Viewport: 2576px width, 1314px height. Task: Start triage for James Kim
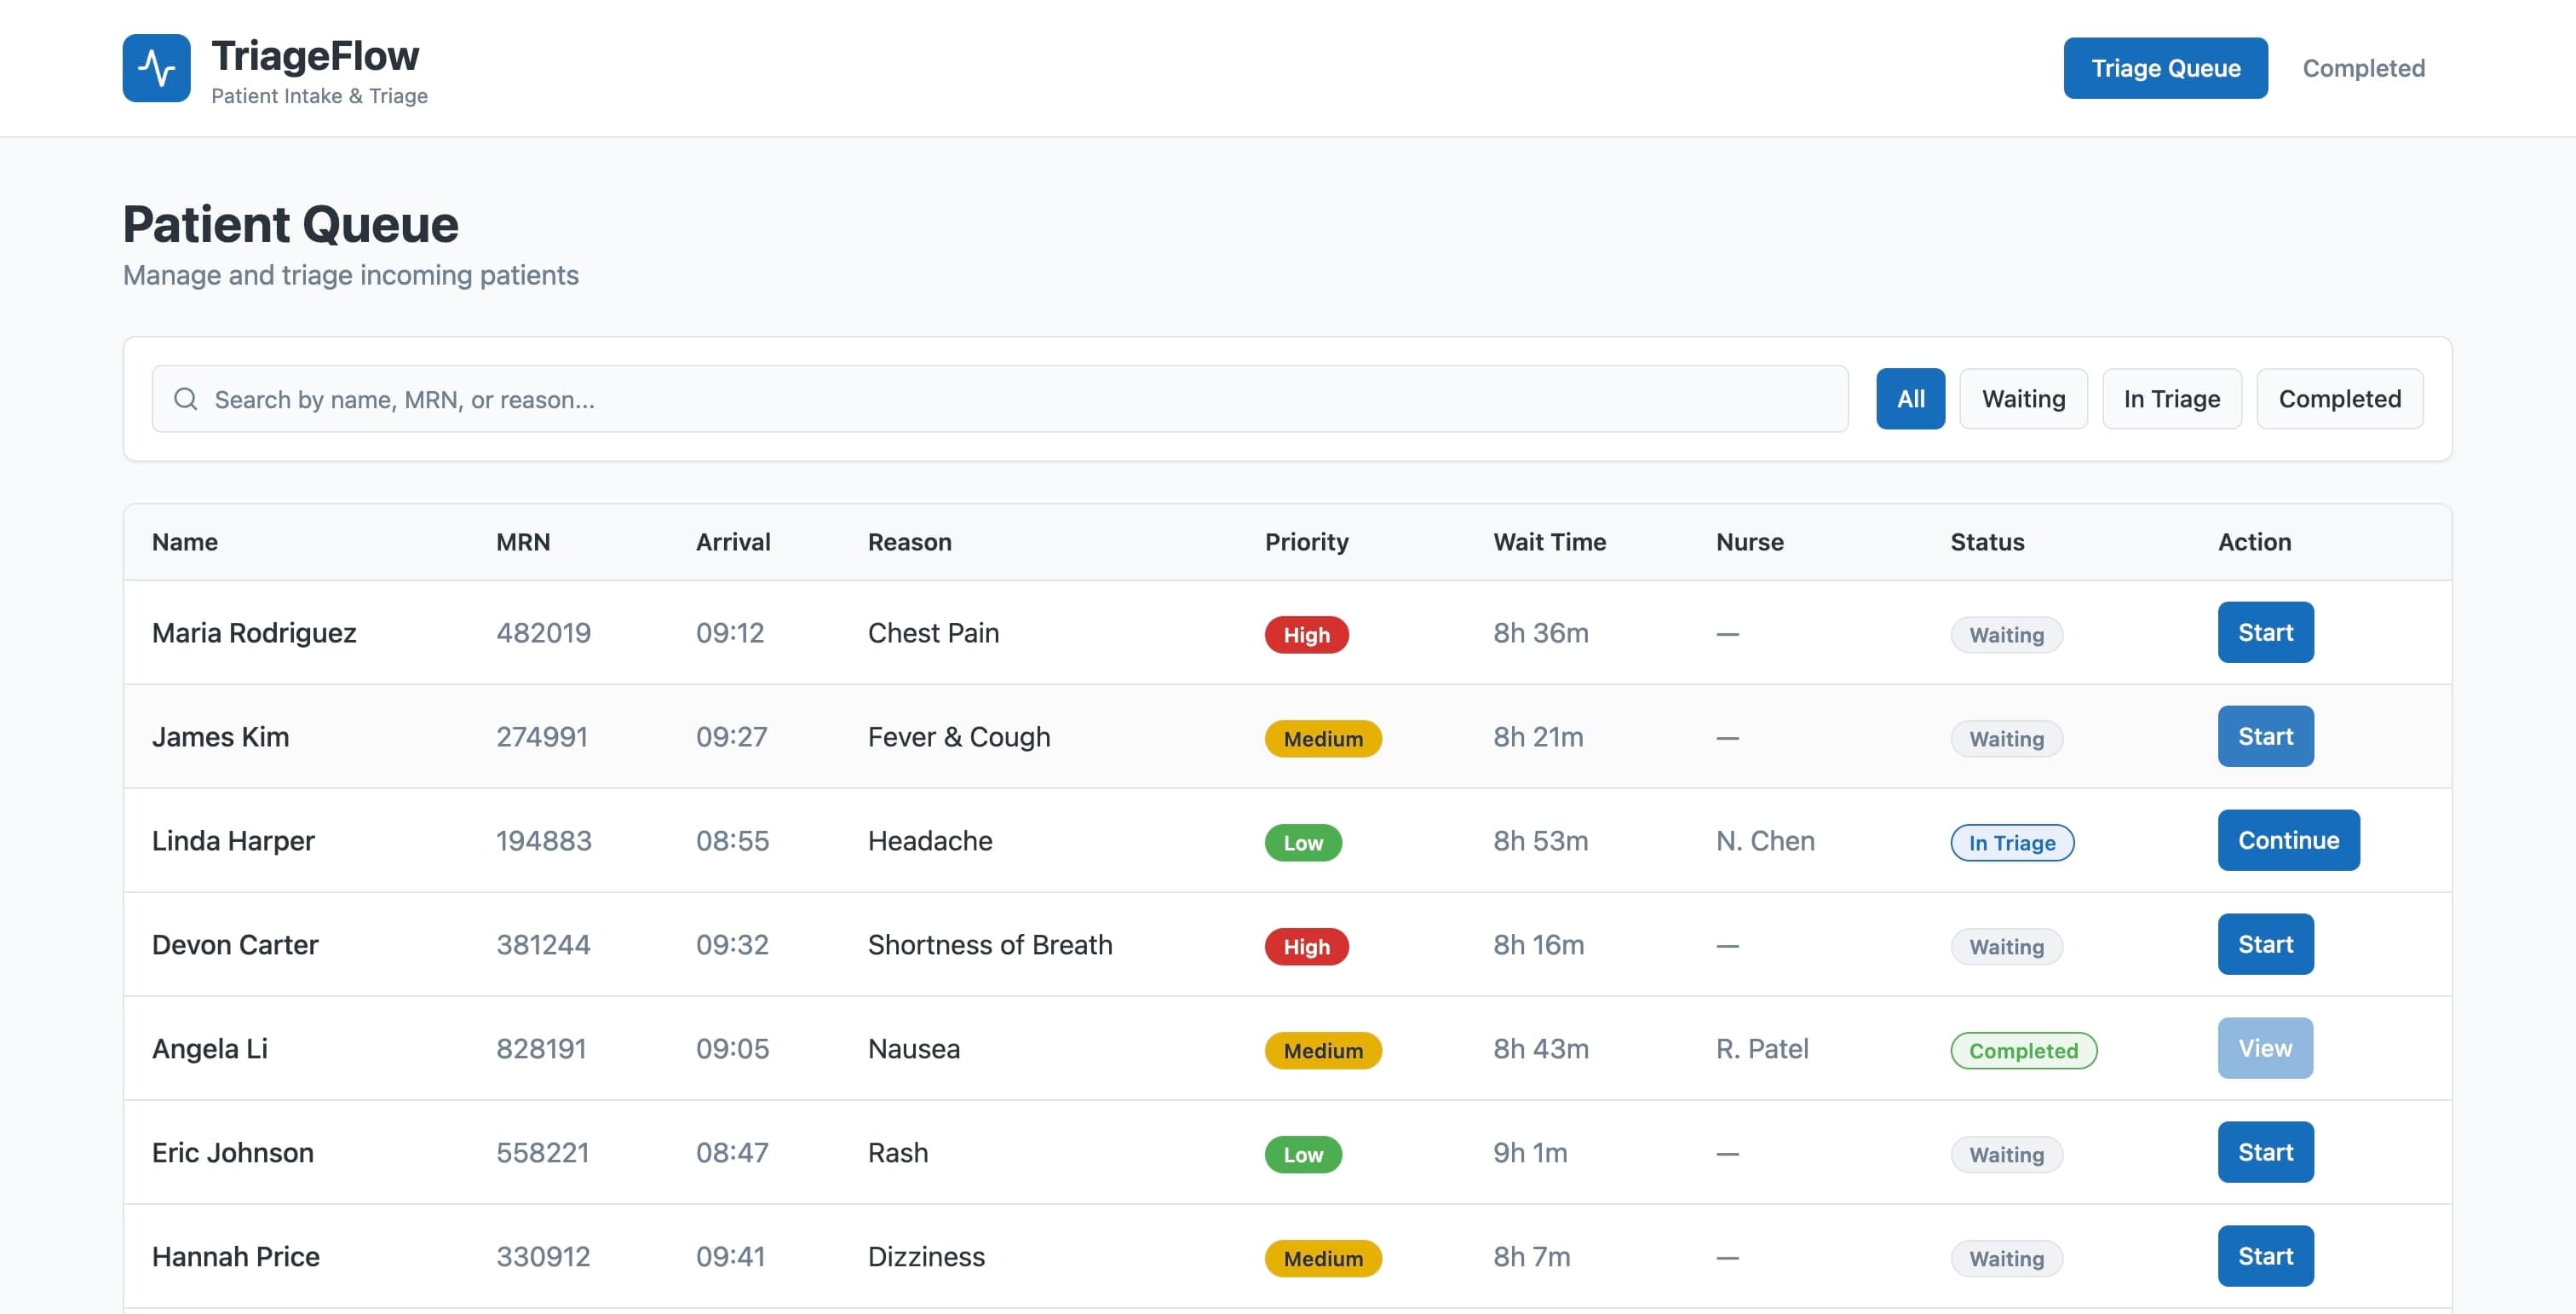click(2265, 736)
